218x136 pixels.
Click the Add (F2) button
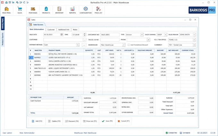(37, 121)
